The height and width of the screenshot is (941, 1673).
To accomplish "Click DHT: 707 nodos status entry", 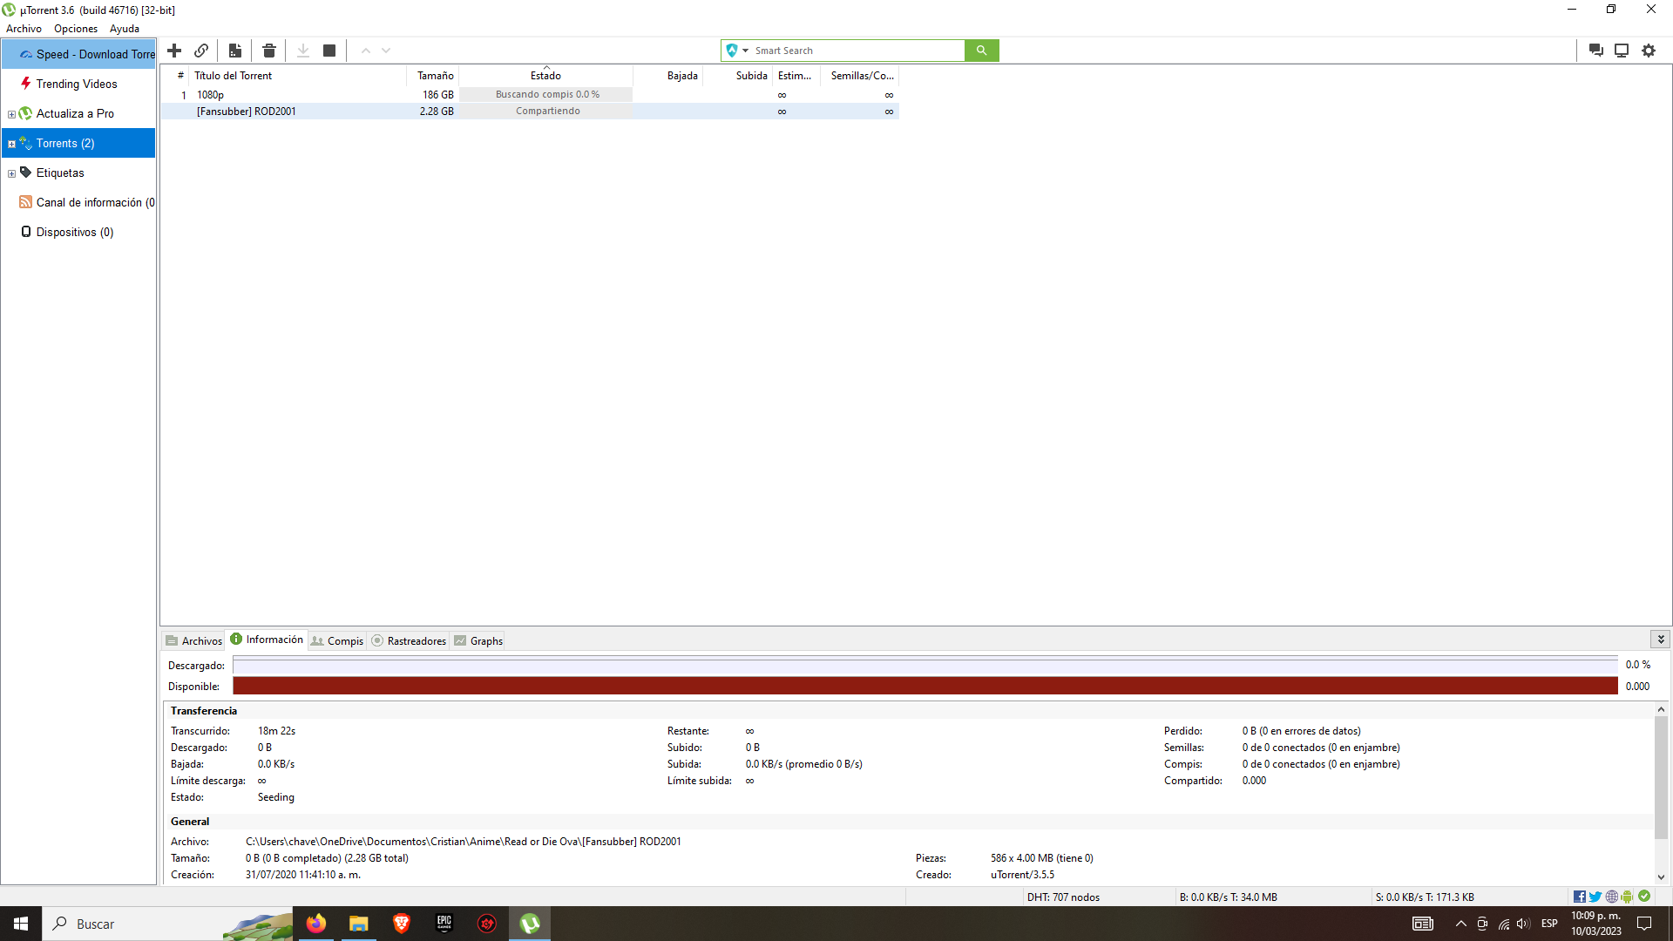I will pyautogui.click(x=1063, y=897).
